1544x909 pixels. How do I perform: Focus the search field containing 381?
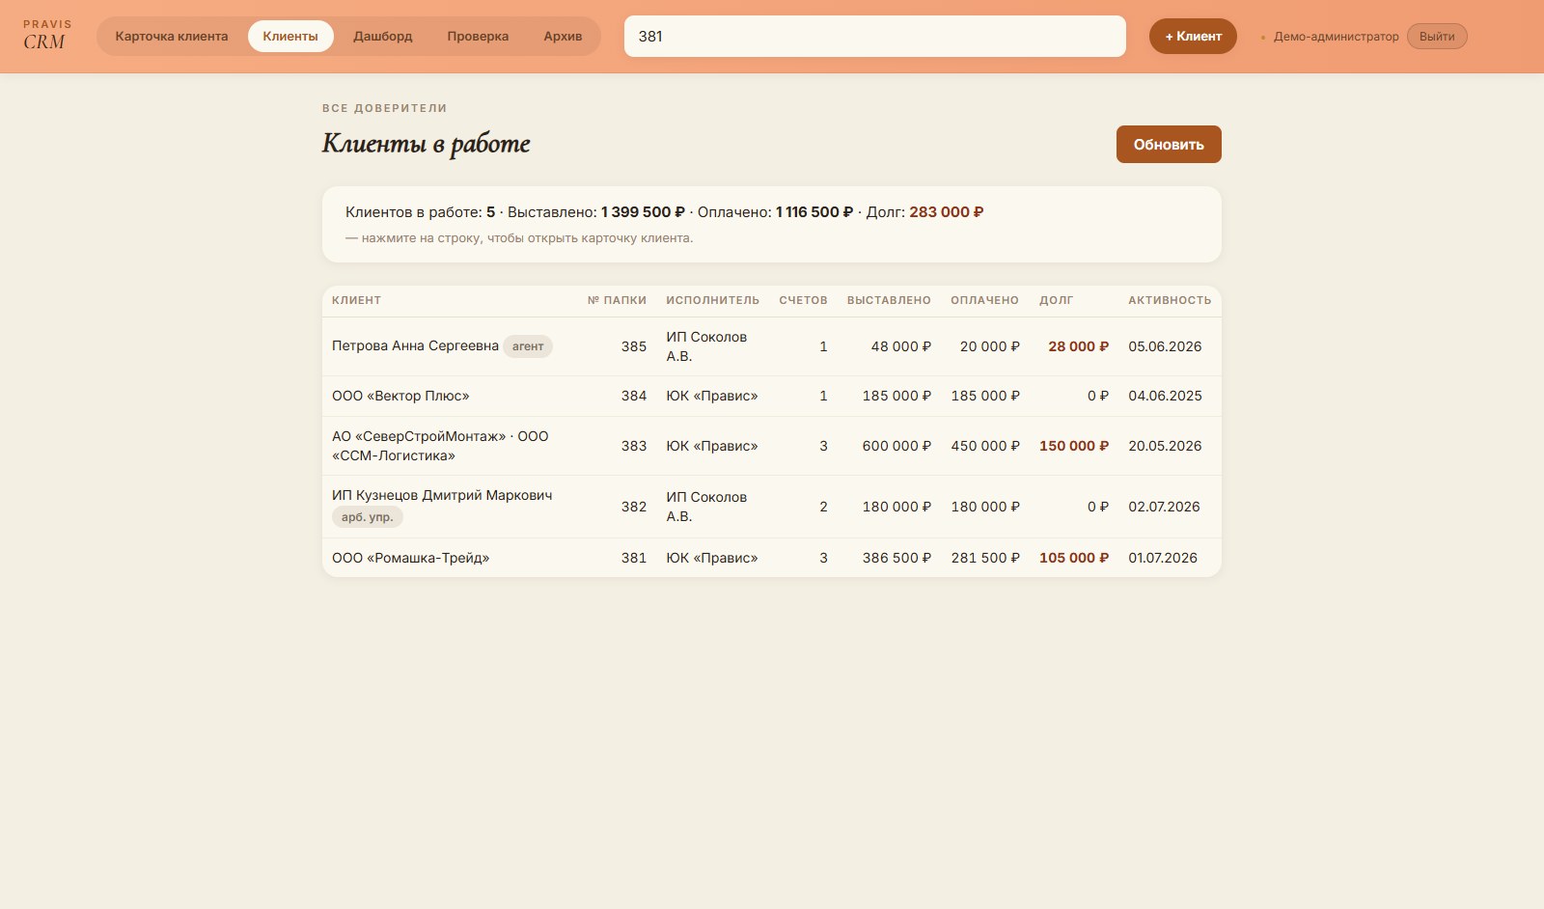point(875,37)
